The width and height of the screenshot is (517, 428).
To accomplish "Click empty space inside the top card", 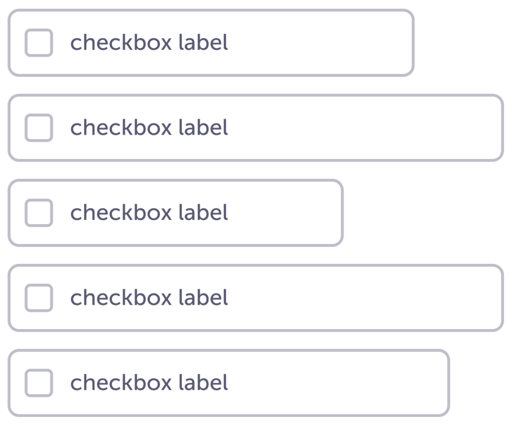I will point(323,43).
